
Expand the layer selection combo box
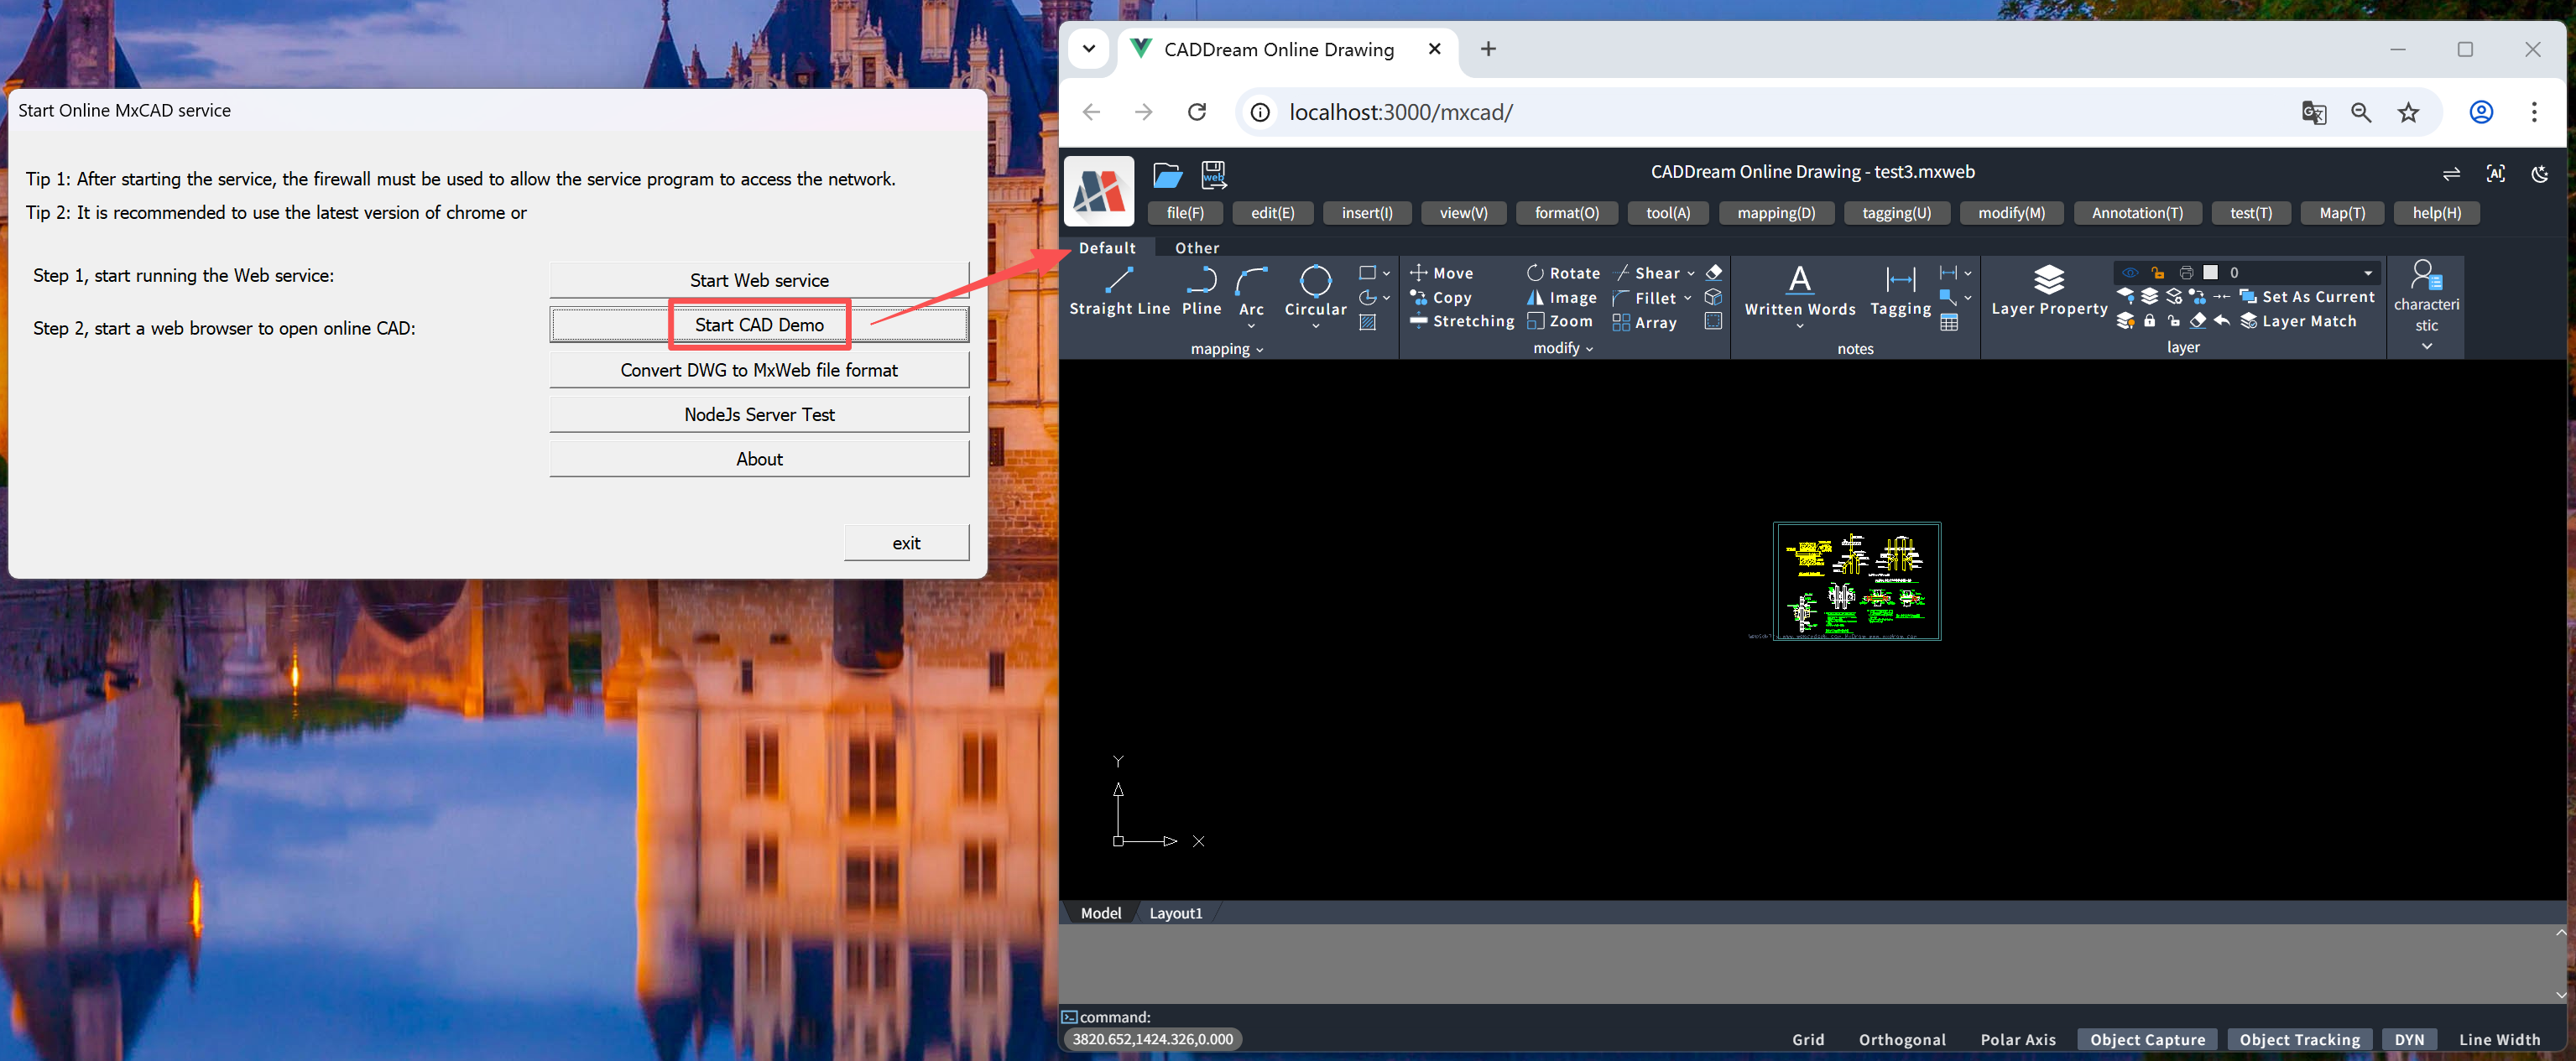[2367, 273]
